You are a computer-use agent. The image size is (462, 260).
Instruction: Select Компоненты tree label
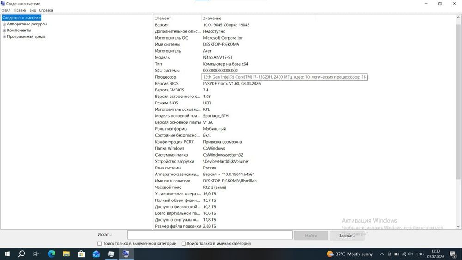coord(19,30)
